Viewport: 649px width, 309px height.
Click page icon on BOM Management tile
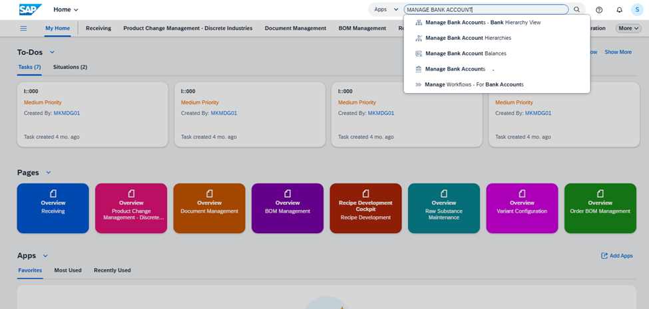point(288,193)
